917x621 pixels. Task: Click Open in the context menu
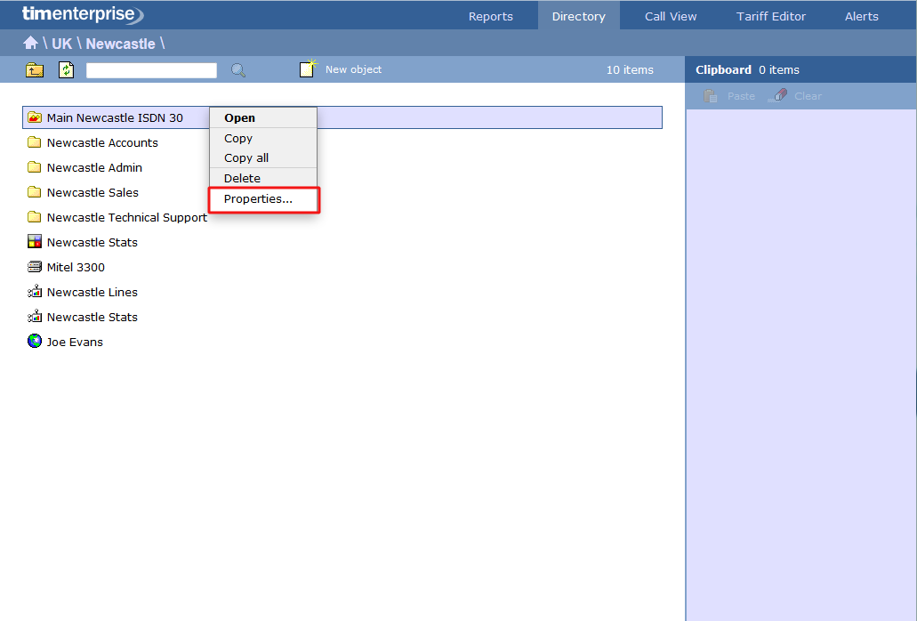click(x=239, y=118)
